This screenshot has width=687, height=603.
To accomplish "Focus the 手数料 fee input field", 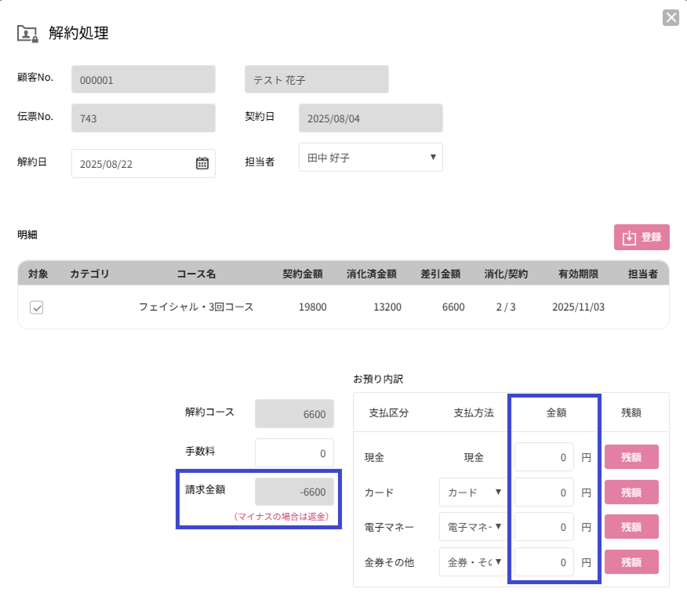I will (294, 453).
